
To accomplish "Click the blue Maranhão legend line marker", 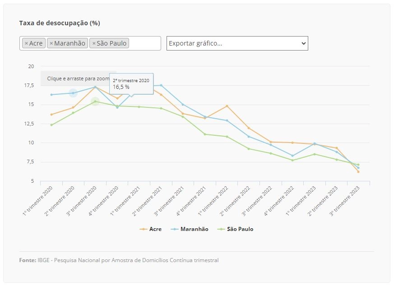I will click(x=175, y=229).
